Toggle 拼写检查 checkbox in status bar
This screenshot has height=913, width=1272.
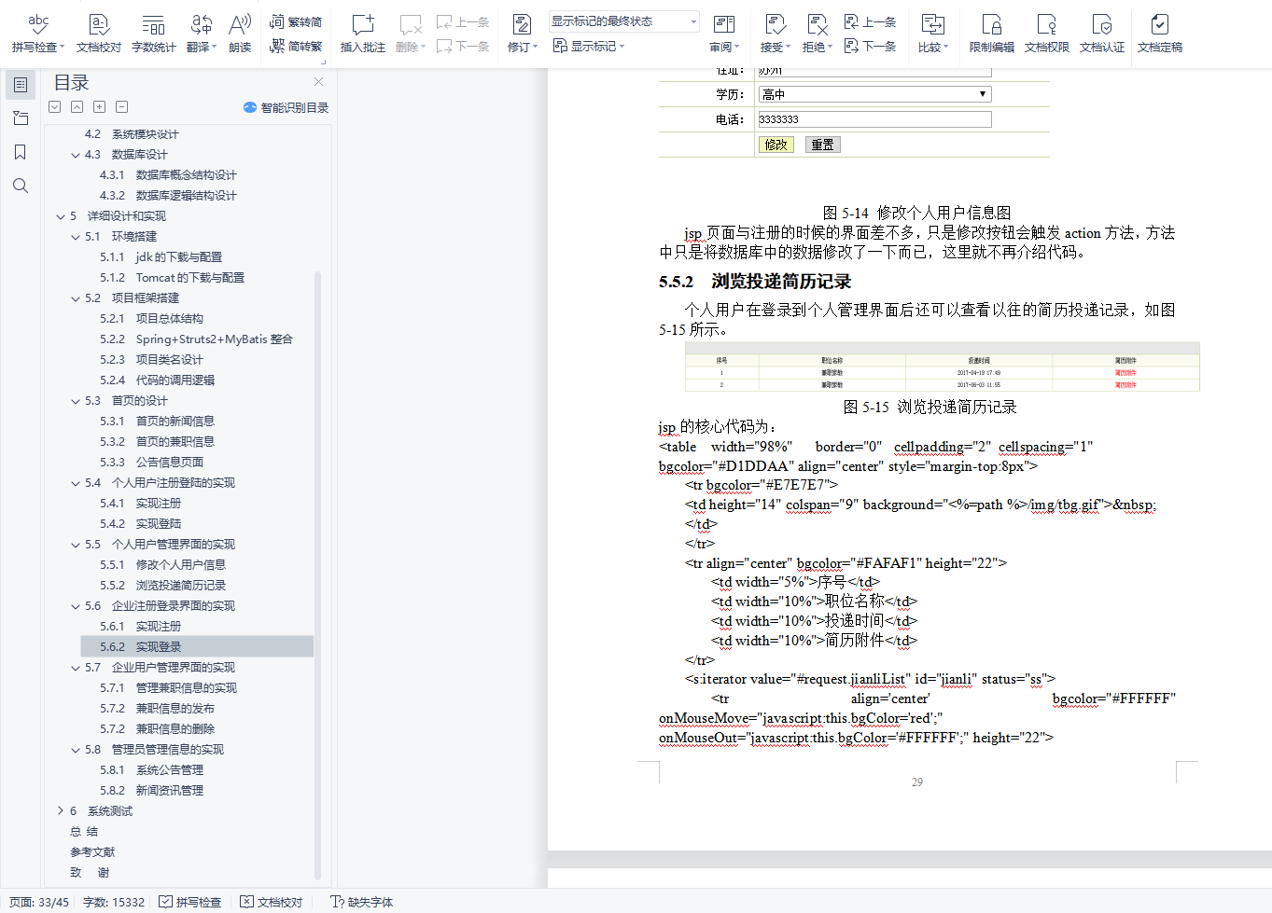(190, 902)
